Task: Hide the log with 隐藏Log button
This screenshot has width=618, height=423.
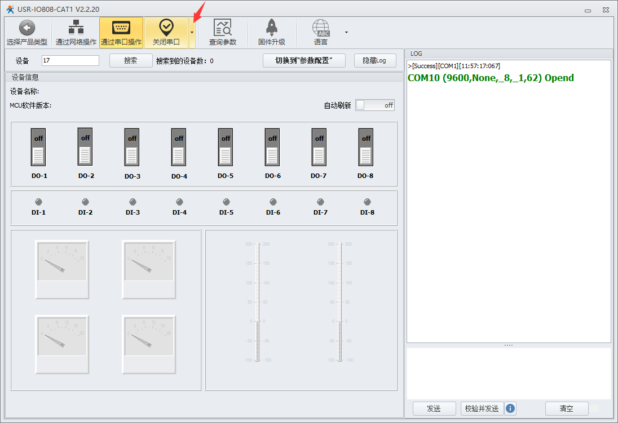Action: [x=375, y=60]
